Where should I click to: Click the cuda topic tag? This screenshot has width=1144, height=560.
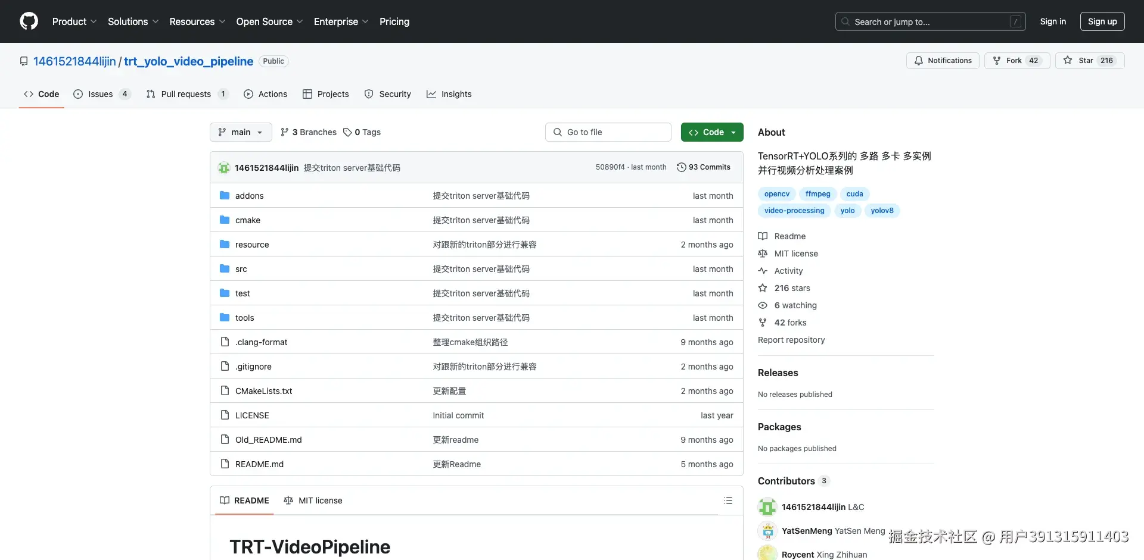point(854,194)
